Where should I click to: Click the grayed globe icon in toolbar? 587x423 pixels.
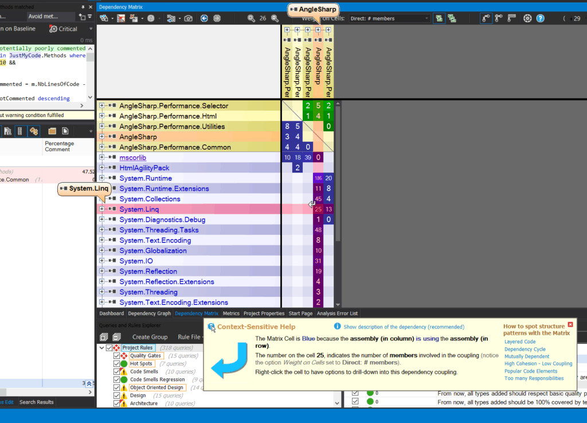(x=151, y=18)
